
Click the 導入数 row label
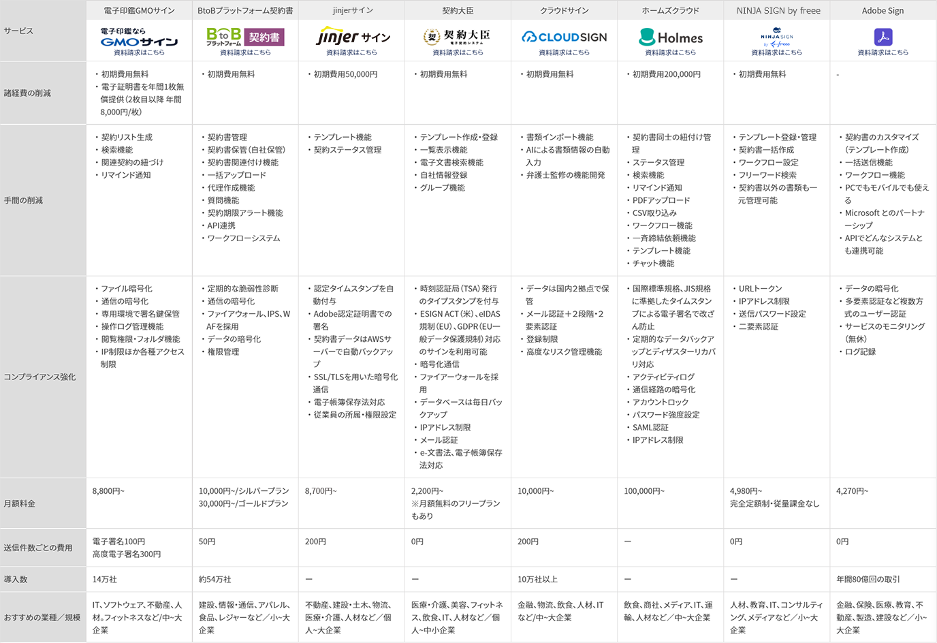click(15, 579)
